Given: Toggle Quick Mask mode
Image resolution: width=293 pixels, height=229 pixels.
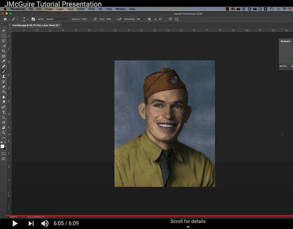Looking at the screenshot, I should 4,154.
